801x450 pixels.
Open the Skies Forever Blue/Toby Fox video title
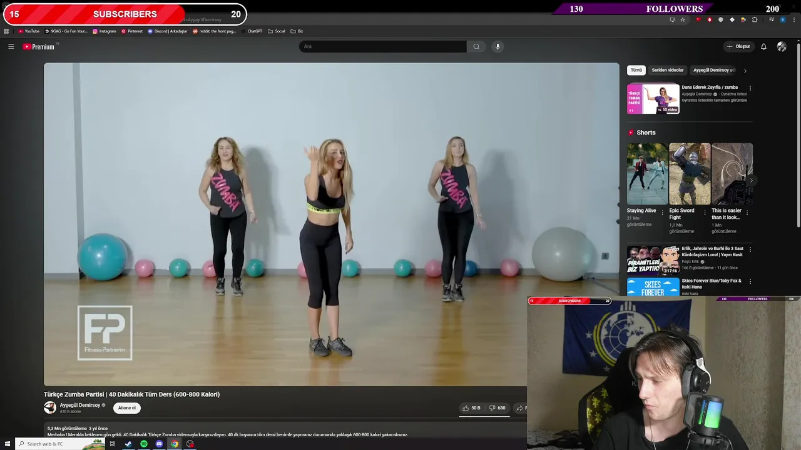[712, 284]
